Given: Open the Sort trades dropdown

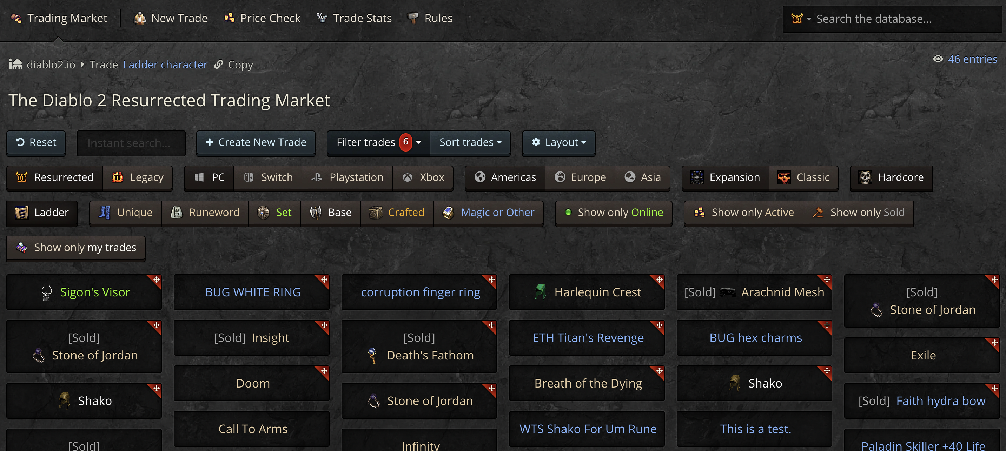Looking at the screenshot, I should (470, 142).
